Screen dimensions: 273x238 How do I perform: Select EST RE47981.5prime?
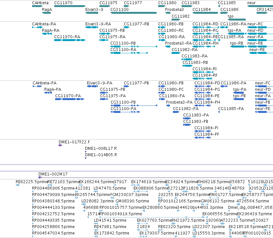pos(96,230)
